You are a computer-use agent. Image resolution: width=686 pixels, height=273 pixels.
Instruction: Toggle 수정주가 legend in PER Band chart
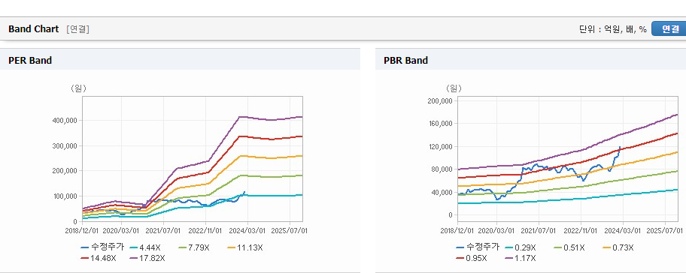(102, 247)
